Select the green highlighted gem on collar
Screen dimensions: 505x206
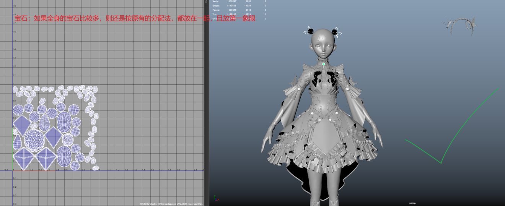(324, 64)
